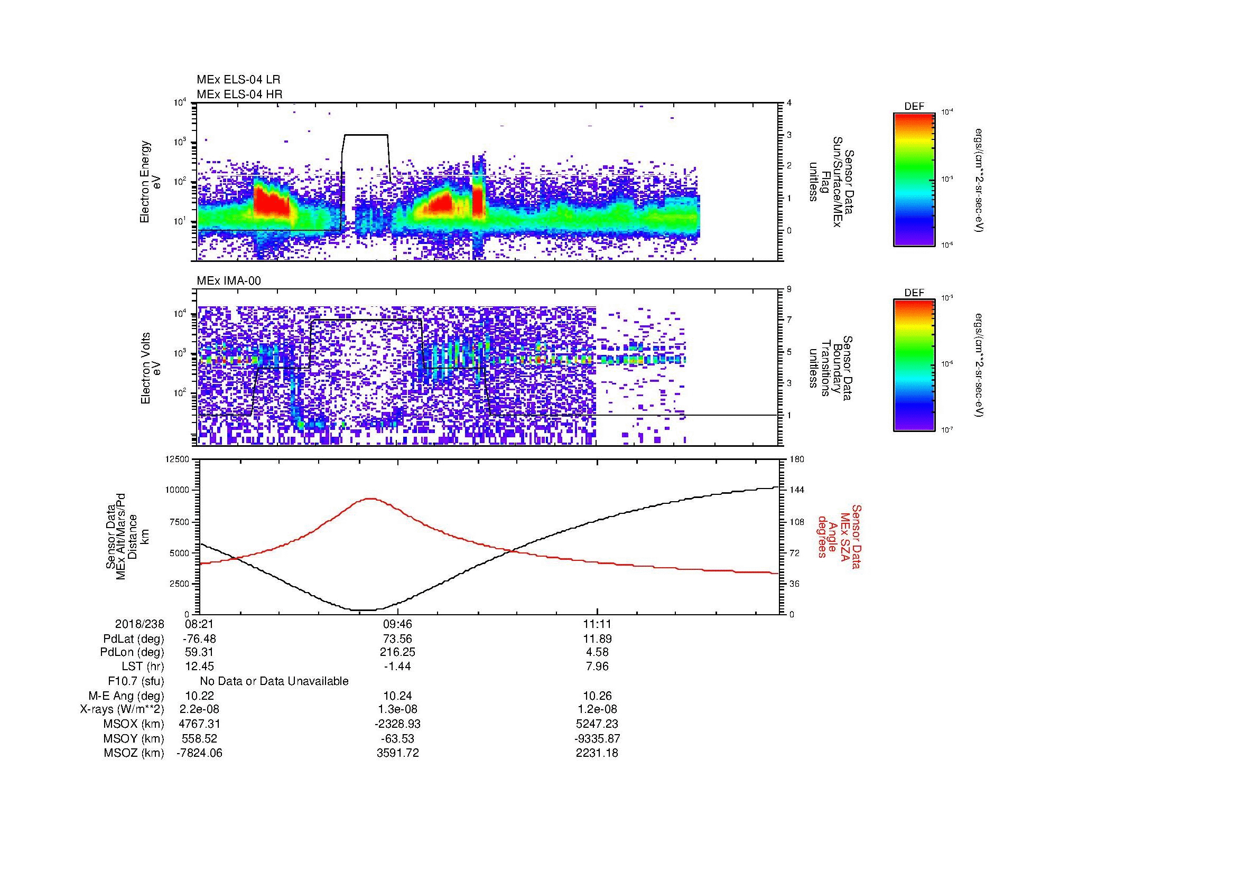The width and height of the screenshot is (1236, 873).
Task: Select the X-rays value '1.2e-08'
Action: 597,709
